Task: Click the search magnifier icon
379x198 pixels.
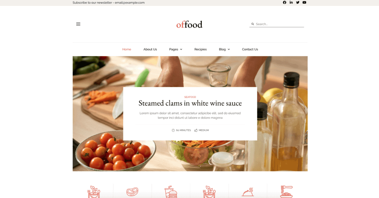Action: pos(252,24)
